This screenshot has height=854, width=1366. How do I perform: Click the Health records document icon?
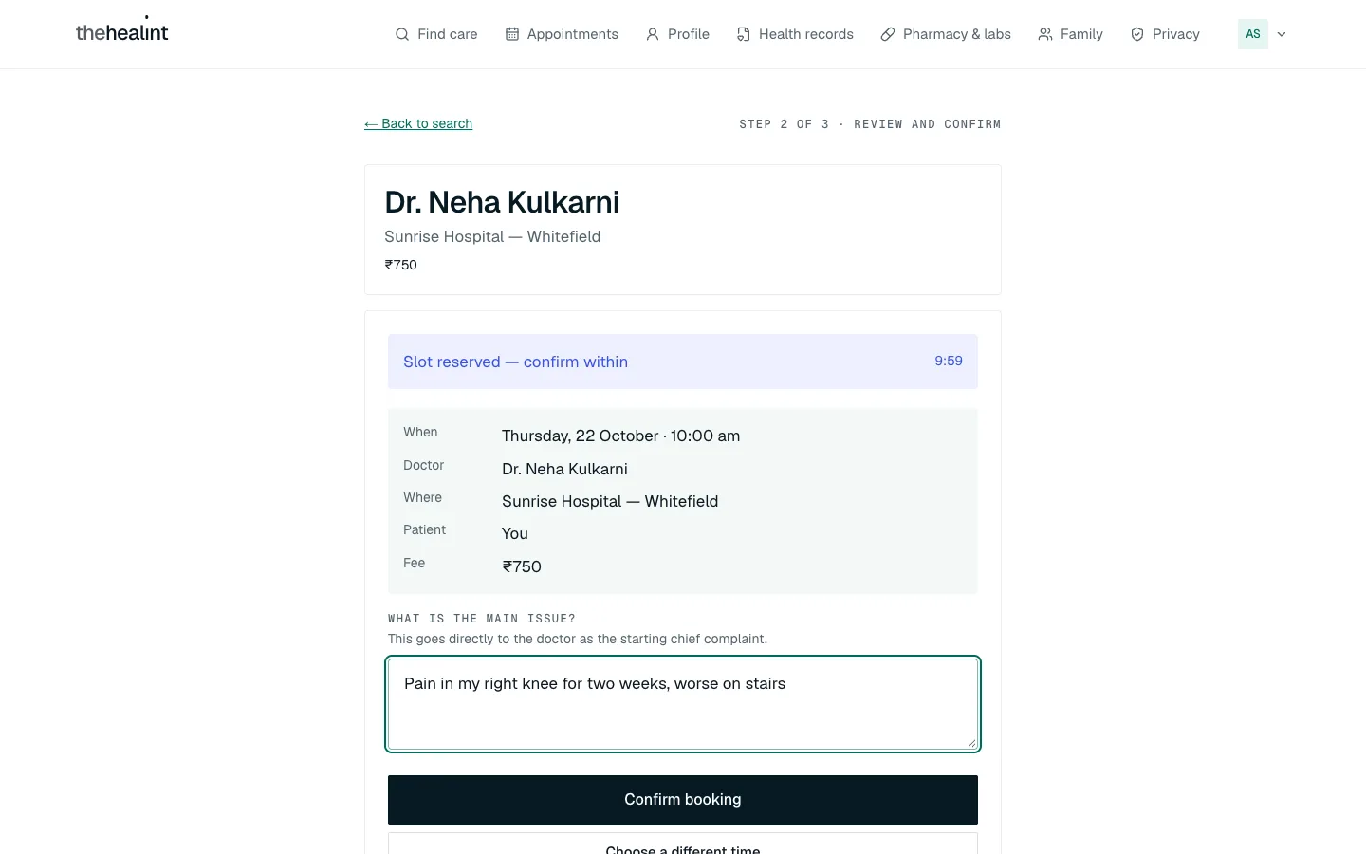tap(744, 34)
